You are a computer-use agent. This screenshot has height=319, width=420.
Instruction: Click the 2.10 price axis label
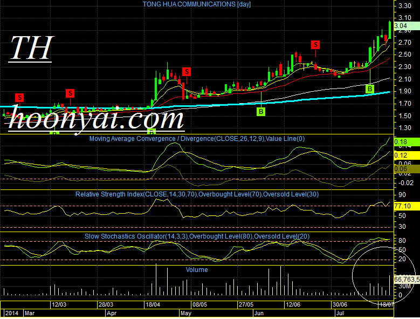404,79
